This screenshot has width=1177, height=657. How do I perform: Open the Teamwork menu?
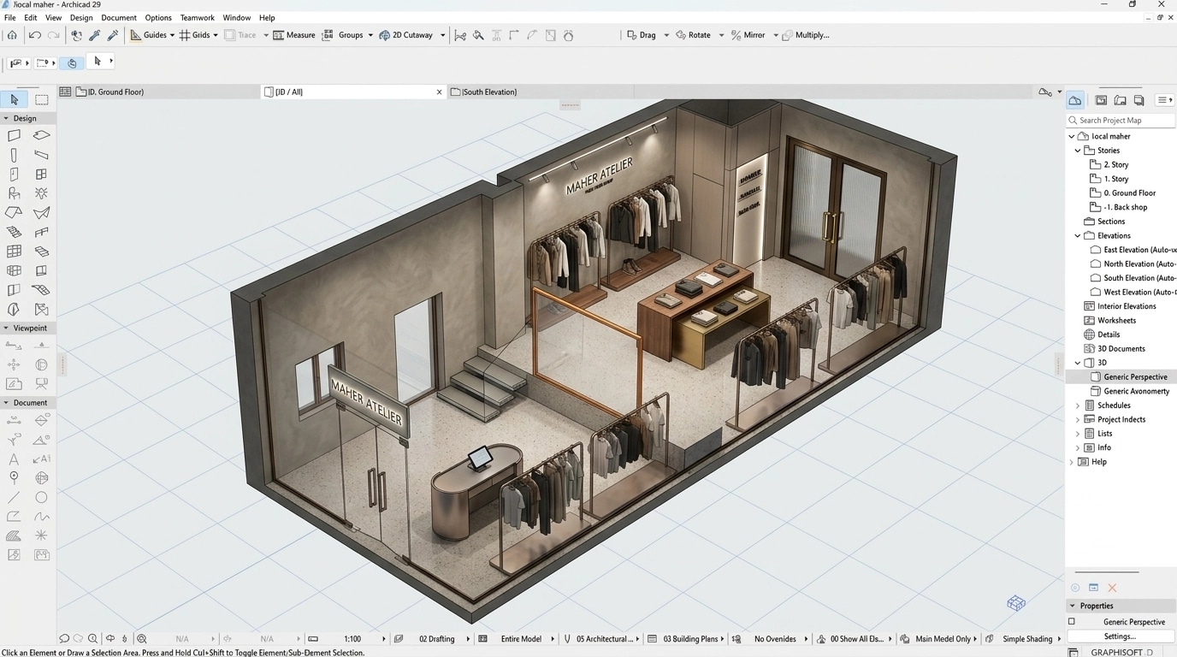click(x=197, y=17)
